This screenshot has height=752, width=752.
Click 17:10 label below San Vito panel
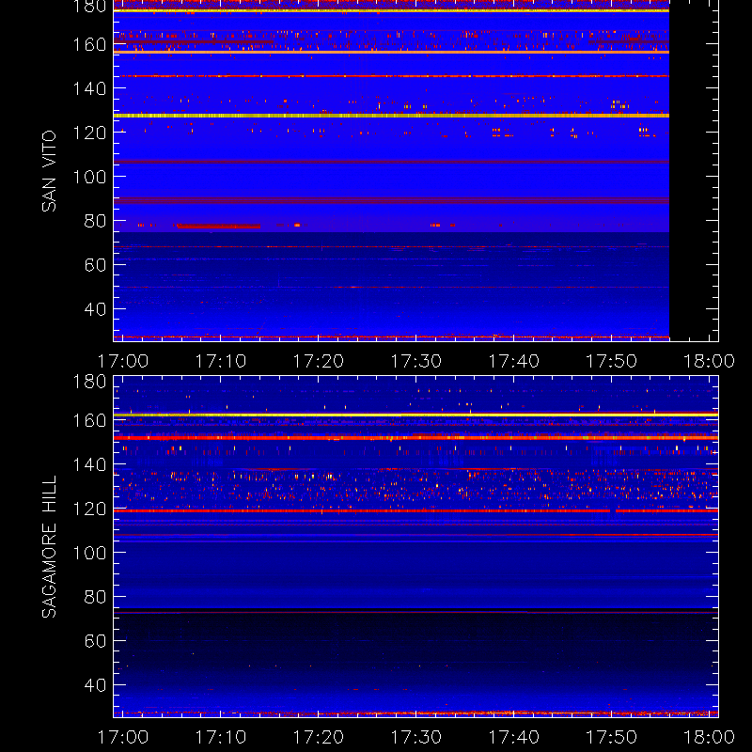(221, 361)
